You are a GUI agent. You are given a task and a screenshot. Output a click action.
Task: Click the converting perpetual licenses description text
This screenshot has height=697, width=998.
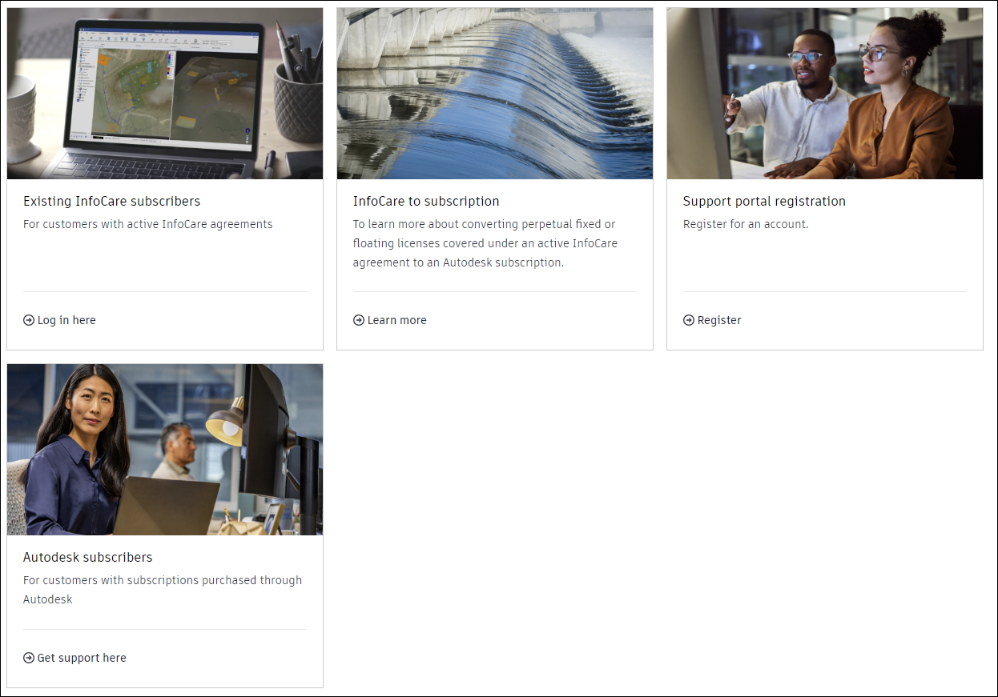point(485,243)
